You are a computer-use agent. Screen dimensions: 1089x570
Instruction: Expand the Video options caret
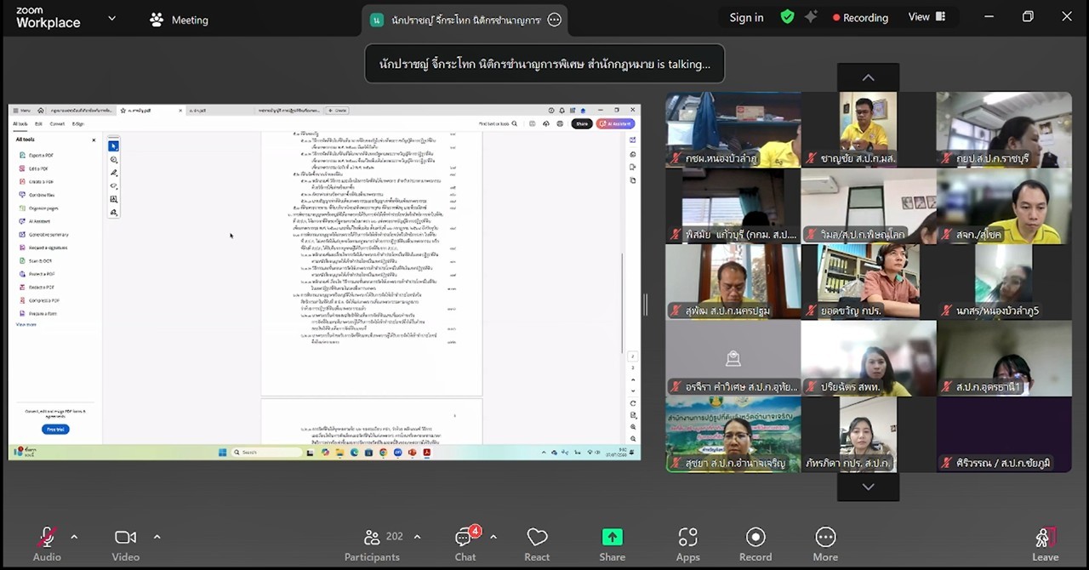[x=157, y=537]
